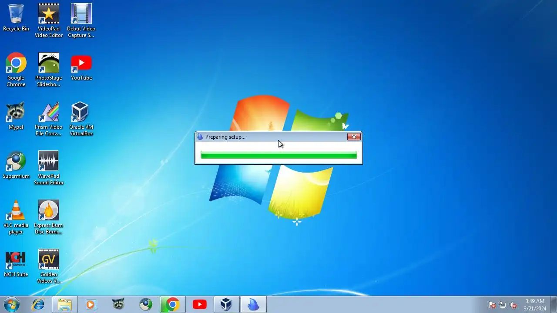Open the Supermium taskbar icon
The image size is (557, 313).
pos(145,305)
